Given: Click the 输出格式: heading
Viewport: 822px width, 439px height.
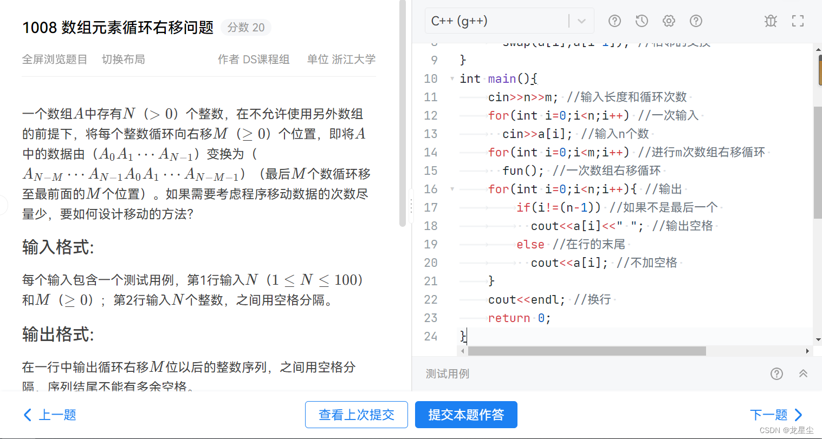Looking at the screenshot, I should (58, 334).
